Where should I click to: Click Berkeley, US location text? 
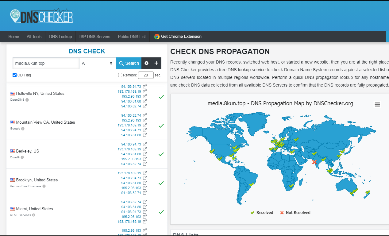(x=28, y=151)
